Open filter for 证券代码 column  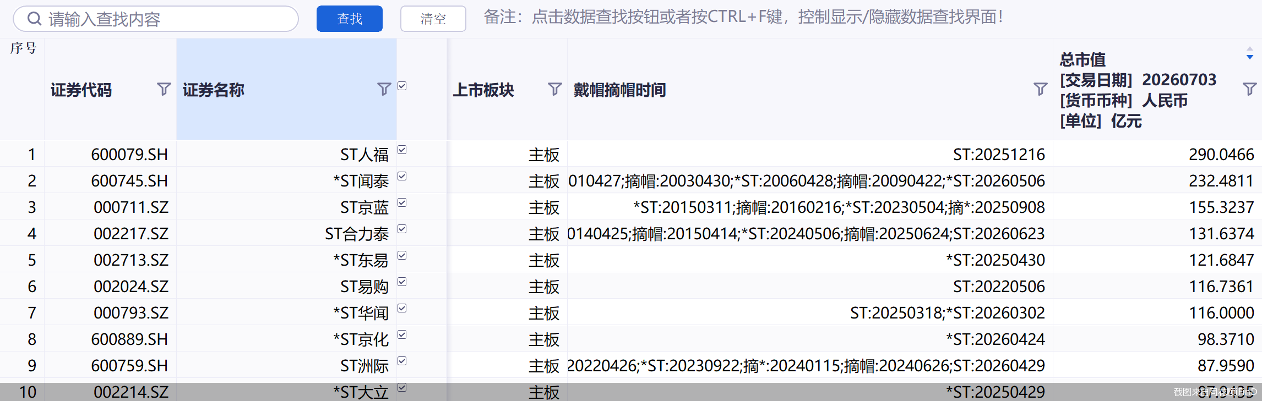pyautogui.click(x=164, y=89)
